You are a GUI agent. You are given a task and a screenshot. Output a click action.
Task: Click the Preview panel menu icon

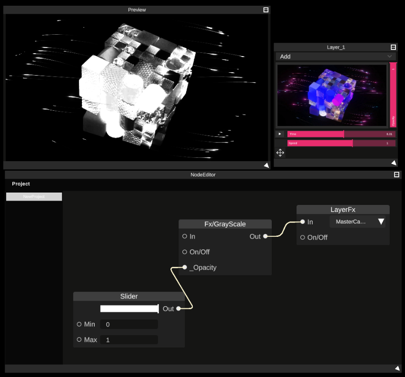tap(265, 10)
